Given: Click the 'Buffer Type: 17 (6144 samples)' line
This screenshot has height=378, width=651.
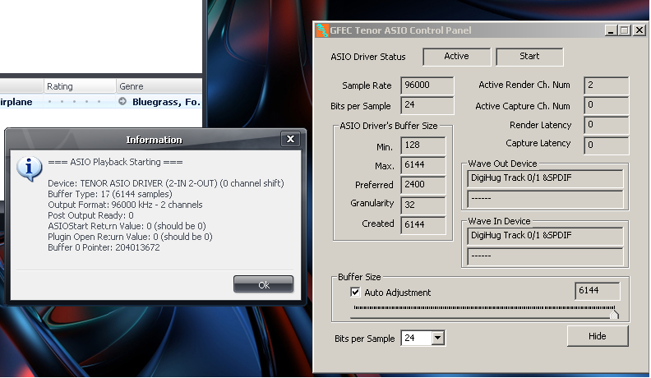Looking at the screenshot, I should pyautogui.click(x=109, y=194).
